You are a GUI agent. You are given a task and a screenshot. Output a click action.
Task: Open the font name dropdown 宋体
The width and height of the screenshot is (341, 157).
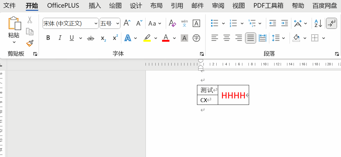96,23
